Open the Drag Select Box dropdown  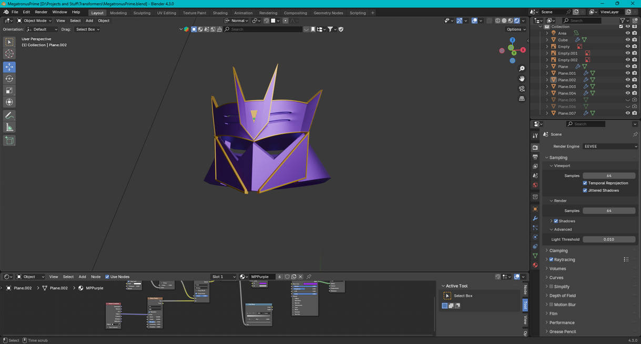click(87, 29)
